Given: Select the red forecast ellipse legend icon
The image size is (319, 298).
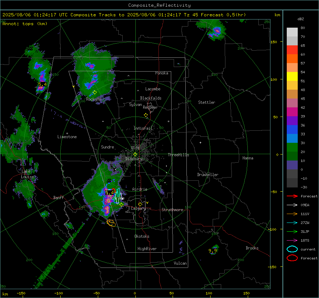Looking at the screenshot, I should [x=292, y=258].
